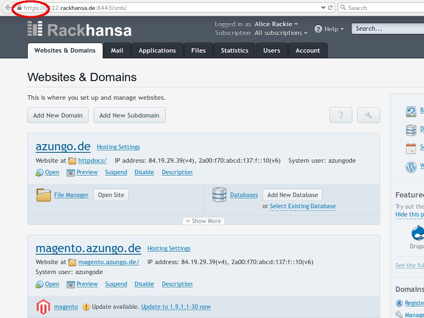Click the database icon in right sidebar
The width and height of the screenshot is (424, 318).
tap(411, 130)
